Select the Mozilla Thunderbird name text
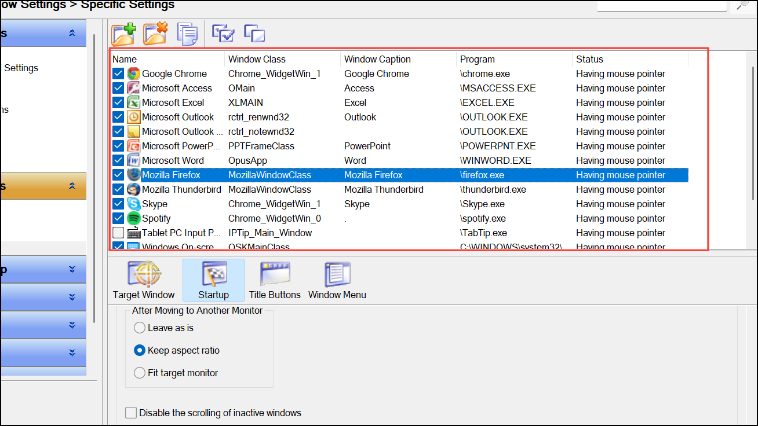The height and width of the screenshot is (426, 758). click(181, 189)
